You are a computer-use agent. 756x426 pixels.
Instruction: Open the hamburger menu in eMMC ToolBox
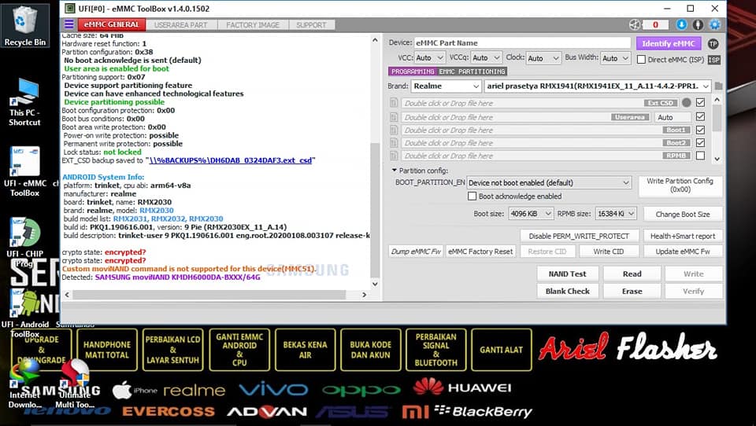[x=69, y=24]
